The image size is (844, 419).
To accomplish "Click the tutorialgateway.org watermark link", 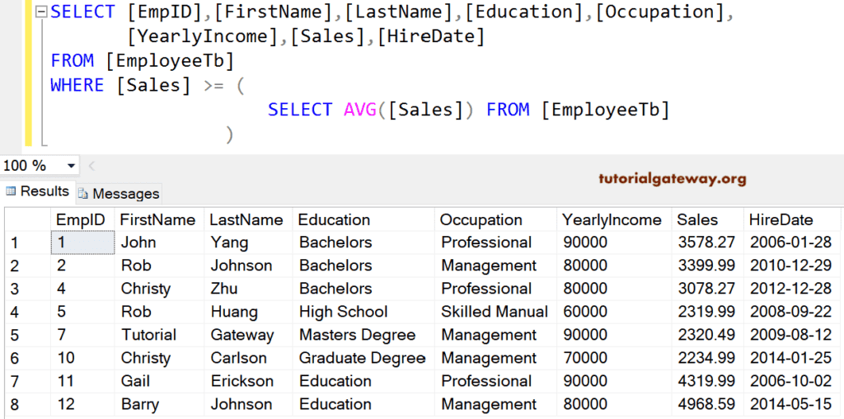I will [673, 178].
